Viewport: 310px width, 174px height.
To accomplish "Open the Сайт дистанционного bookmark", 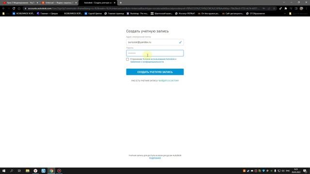I will pyautogui.click(x=232, y=14).
